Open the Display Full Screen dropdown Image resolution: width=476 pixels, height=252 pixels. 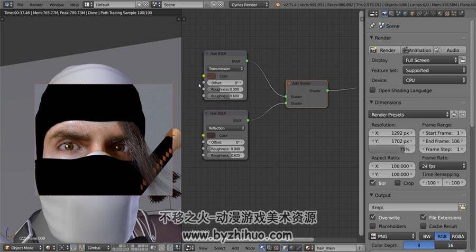430,60
